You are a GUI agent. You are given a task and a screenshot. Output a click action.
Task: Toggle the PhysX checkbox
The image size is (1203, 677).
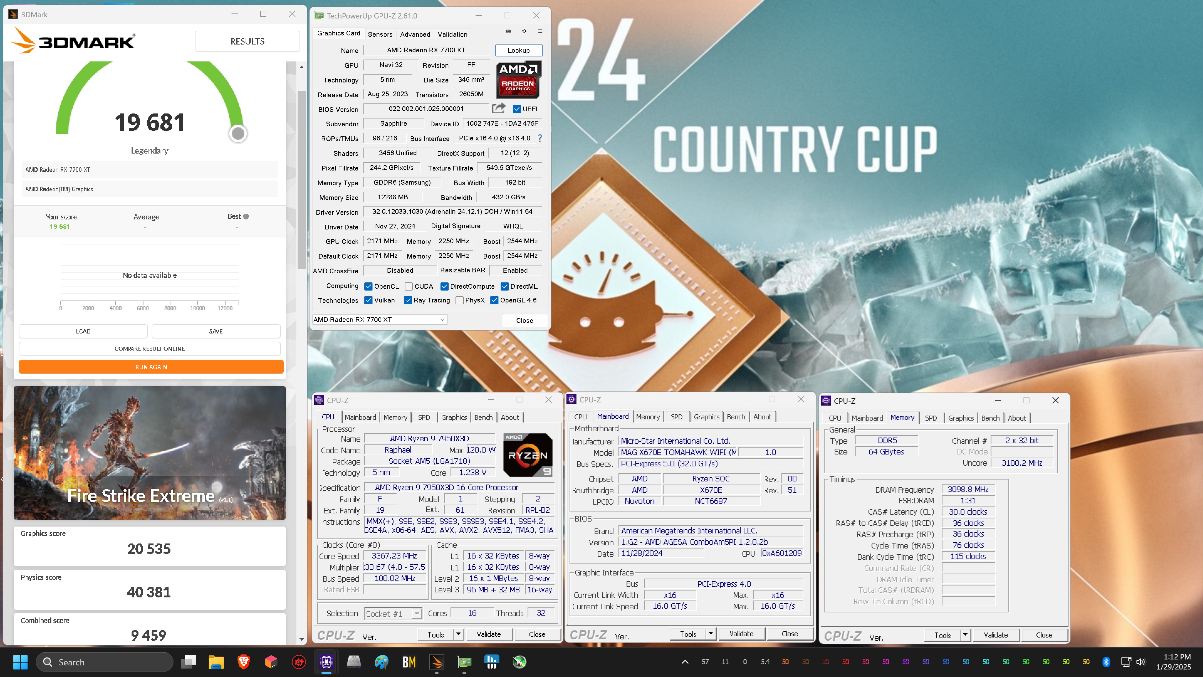(x=460, y=301)
